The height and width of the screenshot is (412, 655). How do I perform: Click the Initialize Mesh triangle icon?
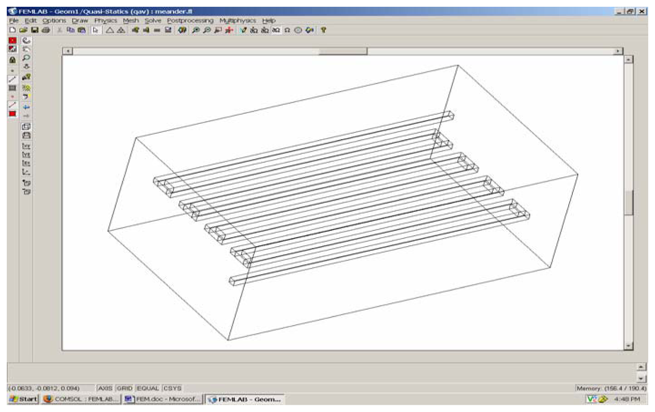point(110,30)
